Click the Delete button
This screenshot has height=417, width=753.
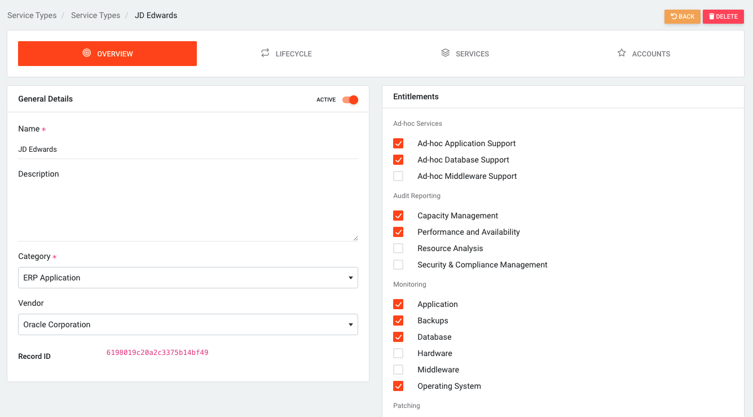723,16
